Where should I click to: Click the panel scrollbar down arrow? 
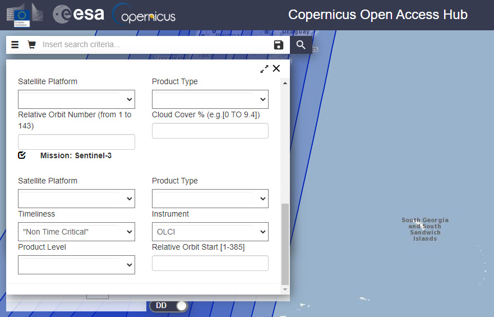285,290
